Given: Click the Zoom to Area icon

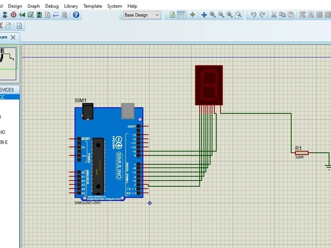Looking at the screenshot, I should [x=238, y=15].
